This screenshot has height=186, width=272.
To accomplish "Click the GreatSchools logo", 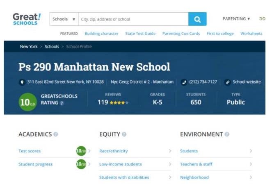I will (x=27, y=19).
